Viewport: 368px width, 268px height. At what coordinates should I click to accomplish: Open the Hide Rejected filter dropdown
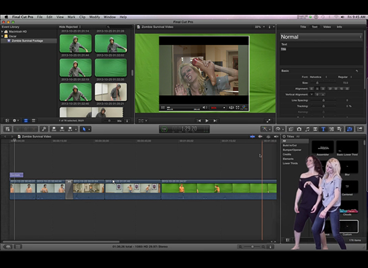[x=70, y=27]
